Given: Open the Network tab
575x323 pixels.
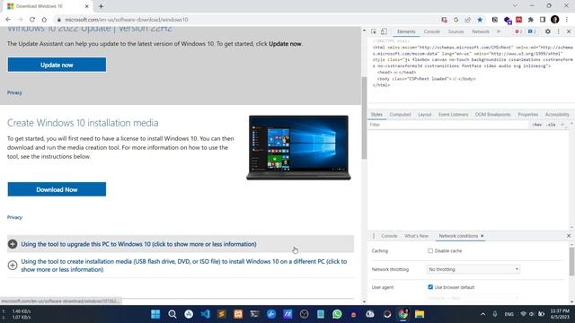Looking at the screenshot, I should (481, 31).
